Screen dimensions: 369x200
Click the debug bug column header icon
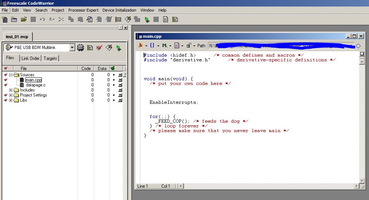pos(112,68)
